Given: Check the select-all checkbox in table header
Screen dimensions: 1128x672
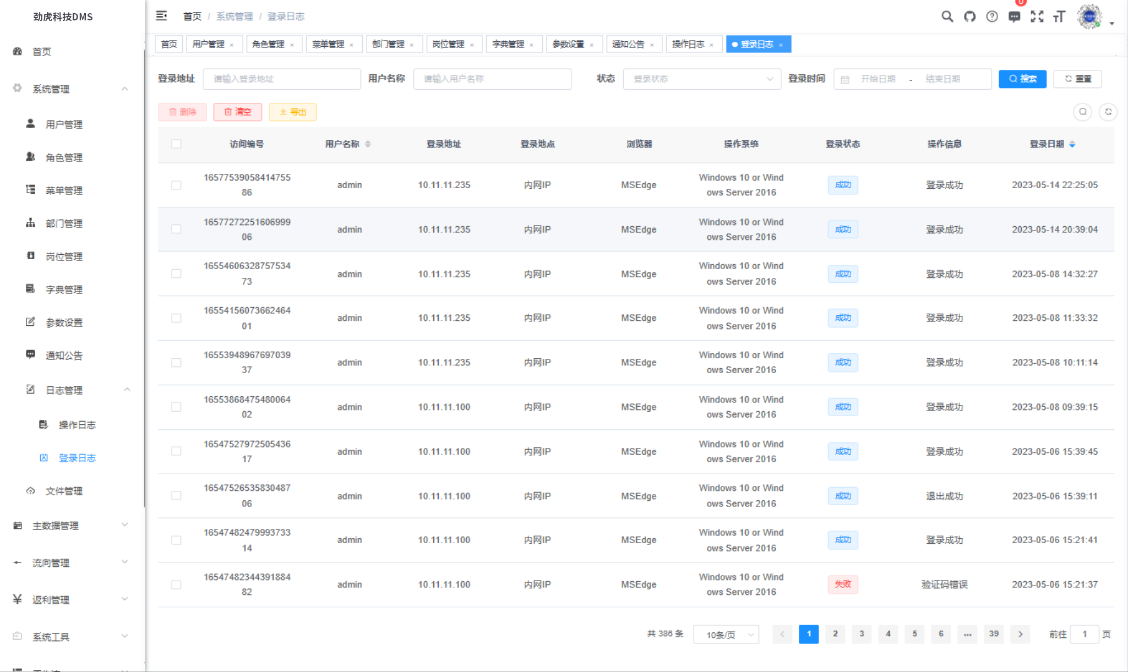Looking at the screenshot, I should pyautogui.click(x=176, y=144).
